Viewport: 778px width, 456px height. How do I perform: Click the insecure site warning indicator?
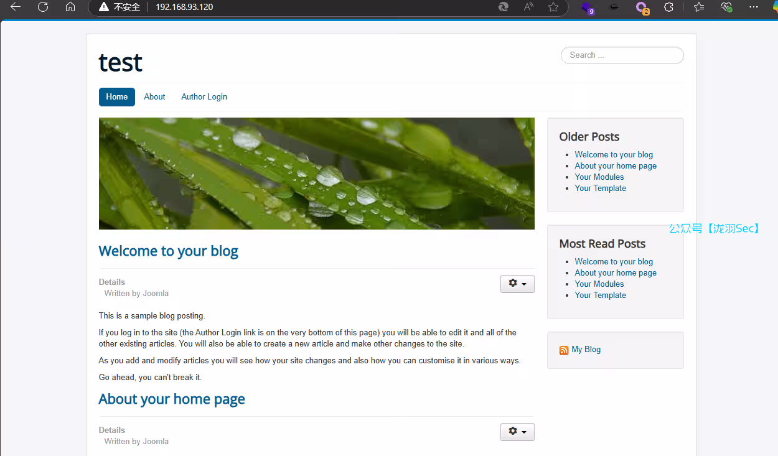(120, 7)
